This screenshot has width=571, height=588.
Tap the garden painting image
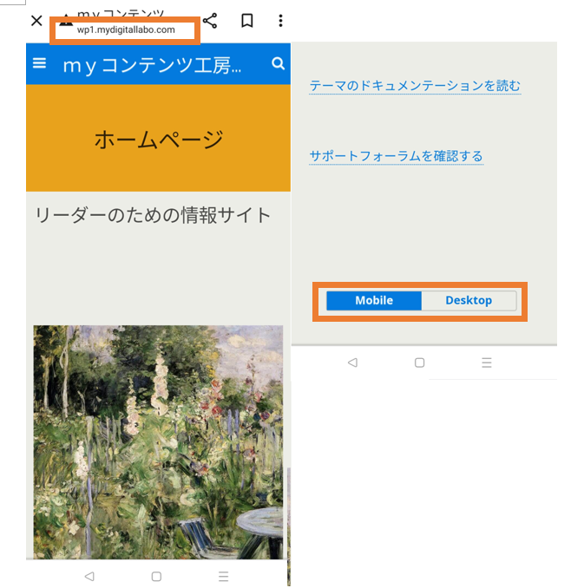(158, 442)
